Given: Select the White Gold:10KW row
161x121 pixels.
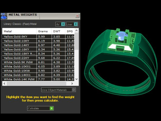Looking at the screenshot, I should pos(38,71).
